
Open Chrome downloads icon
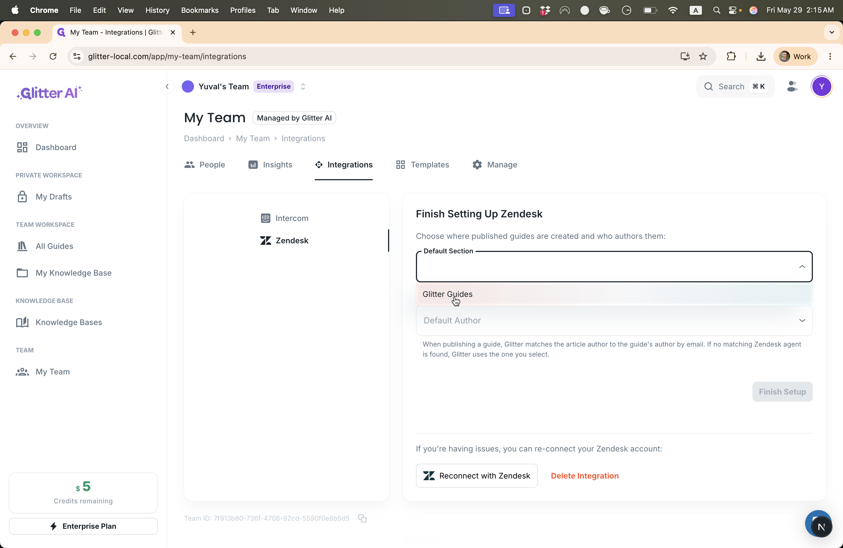point(760,56)
